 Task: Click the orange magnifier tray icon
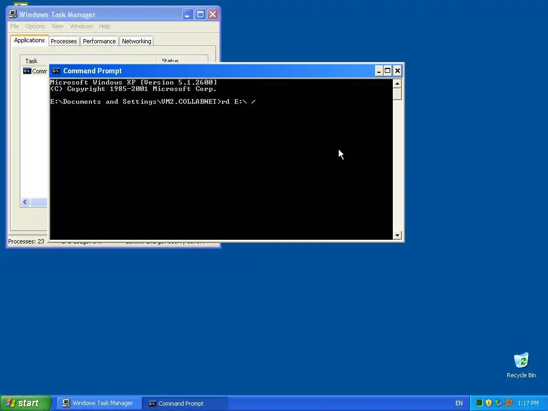(508, 403)
